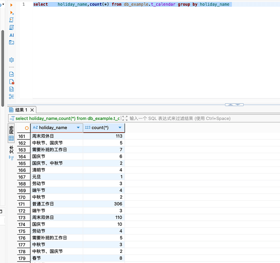
Task: Show the output panel via the arrow-page icon
Action: coord(11,74)
